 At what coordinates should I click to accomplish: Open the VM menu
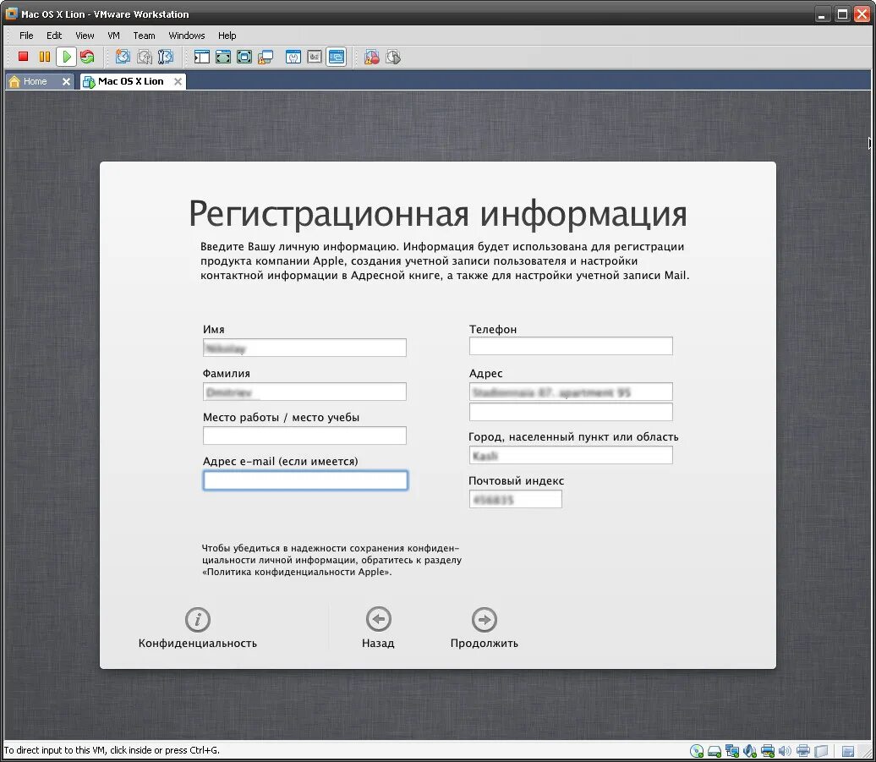click(x=113, y=36)
